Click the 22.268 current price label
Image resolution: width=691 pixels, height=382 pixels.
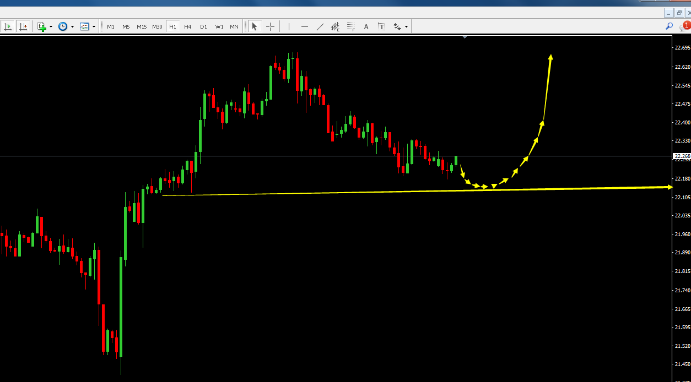(682, 156)
